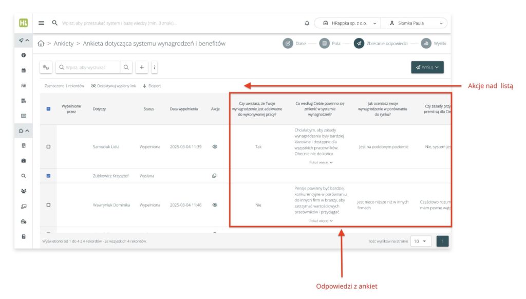Check the box for Samociuk Lidia row
This screenshot has width=526, height=299.
click(x=49, y=146)
